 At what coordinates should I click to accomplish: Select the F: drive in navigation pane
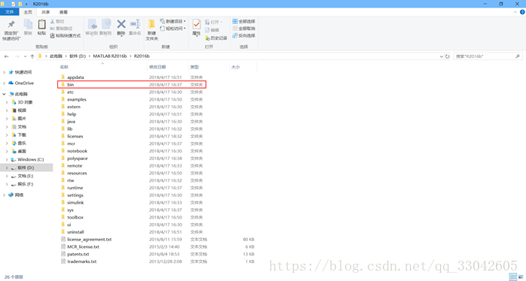[x=26, y=184]
